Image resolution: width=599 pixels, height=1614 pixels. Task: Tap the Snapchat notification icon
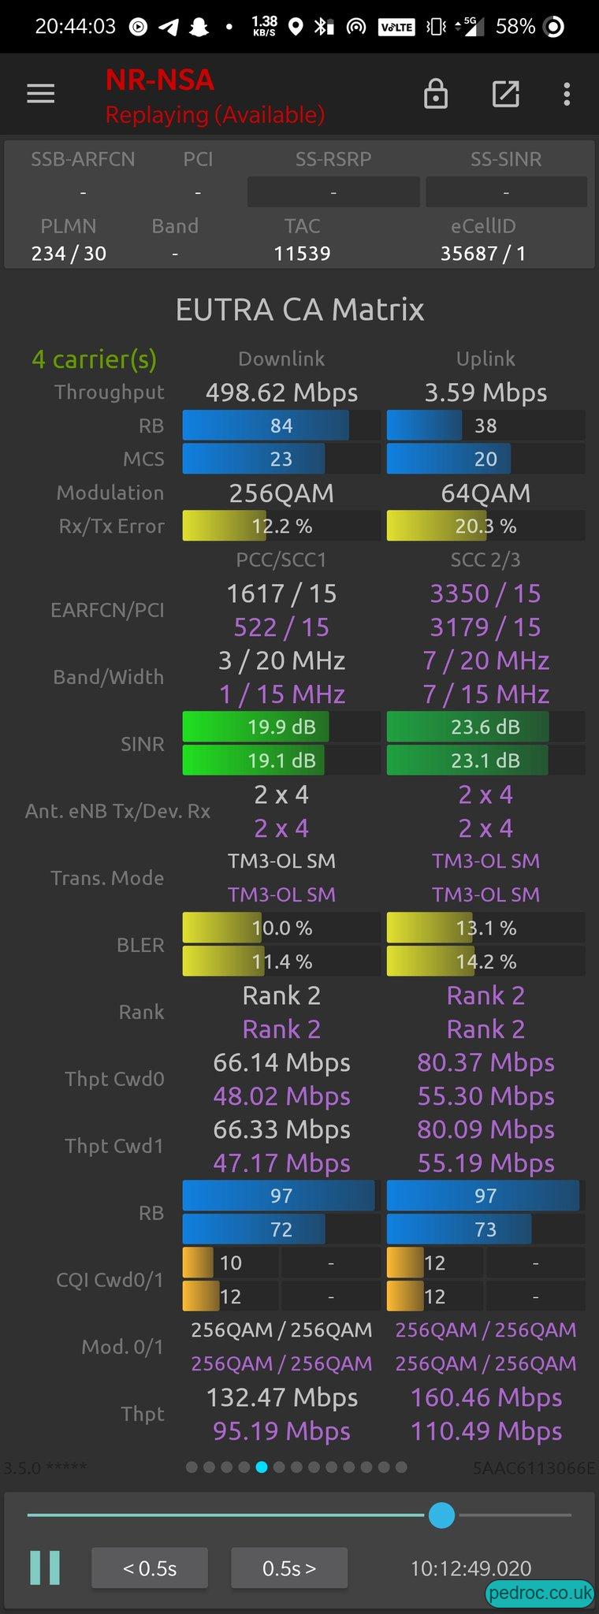199,27
